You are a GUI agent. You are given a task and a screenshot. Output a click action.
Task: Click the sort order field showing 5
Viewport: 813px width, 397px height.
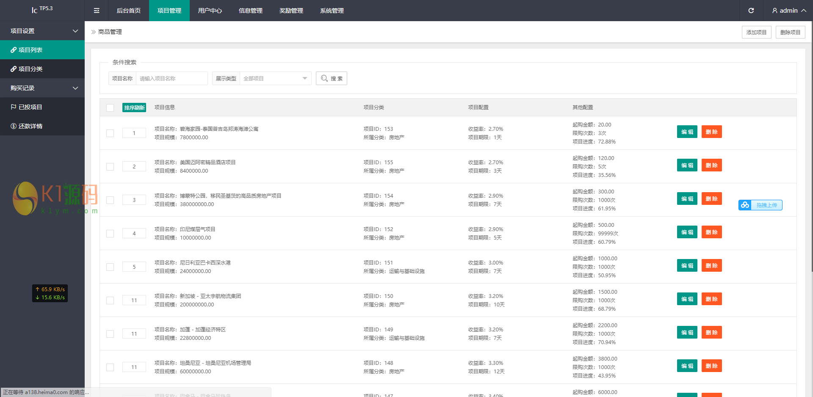tap(134, 267)
